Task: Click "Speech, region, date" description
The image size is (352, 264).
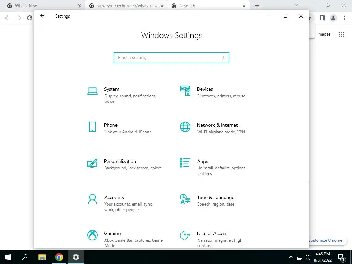Action: (x=216, y=204)
